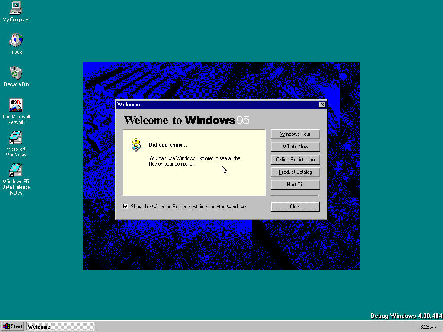443x332 pixels.
Task: Click the Welcome dialog title bar
Action: (221, 105)
